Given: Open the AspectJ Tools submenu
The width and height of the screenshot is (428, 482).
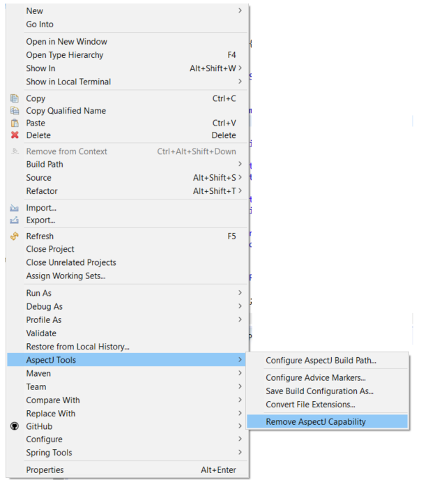Looking at the screenshot, I should pos(127,360).
